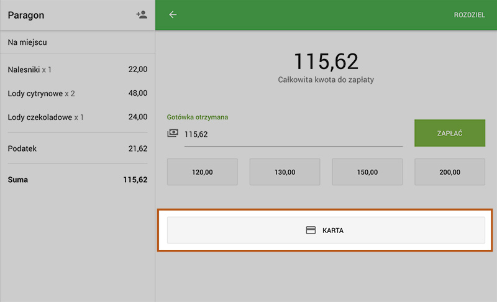Go back using the left arrow

(173, 15)
